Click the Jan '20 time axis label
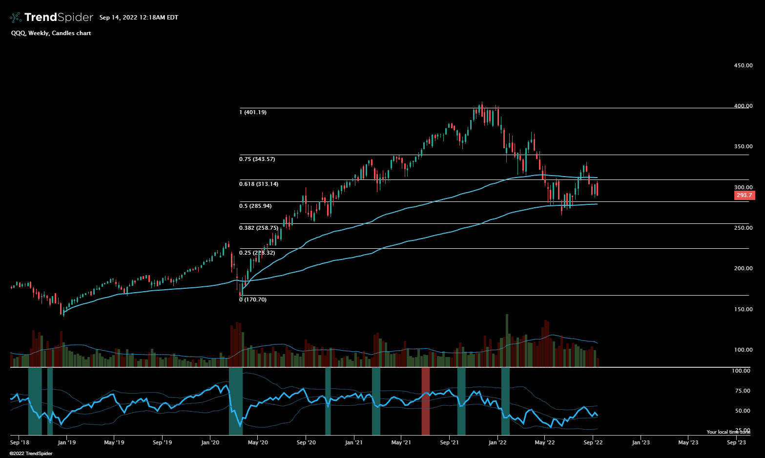 point(210,443)
